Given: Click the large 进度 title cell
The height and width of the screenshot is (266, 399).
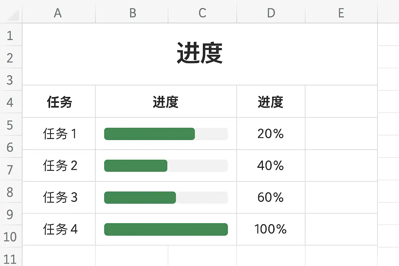Looking at the screenshot, I should click(199, 53).
